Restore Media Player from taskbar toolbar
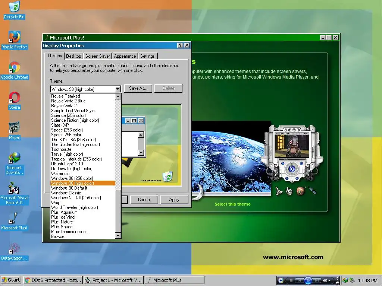382x286 pixels. coord(337,283)
